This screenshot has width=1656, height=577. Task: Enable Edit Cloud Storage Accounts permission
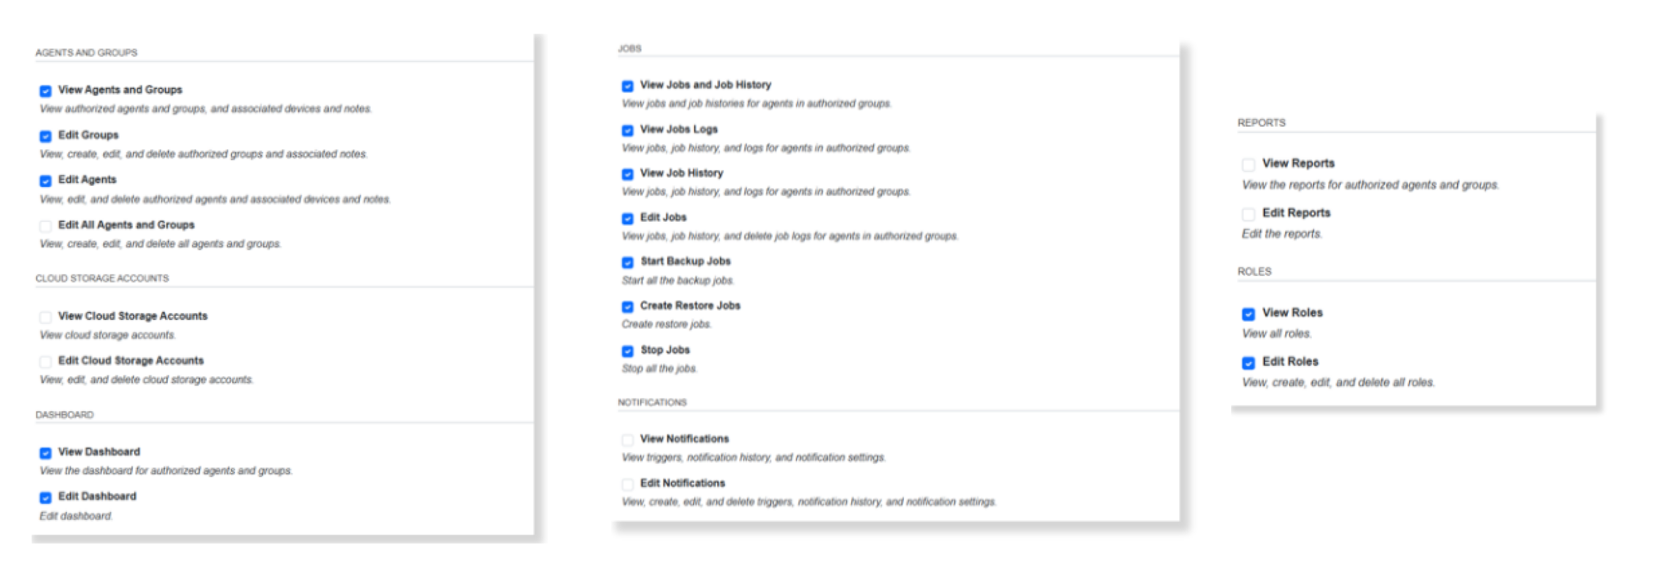coord(45,361)
